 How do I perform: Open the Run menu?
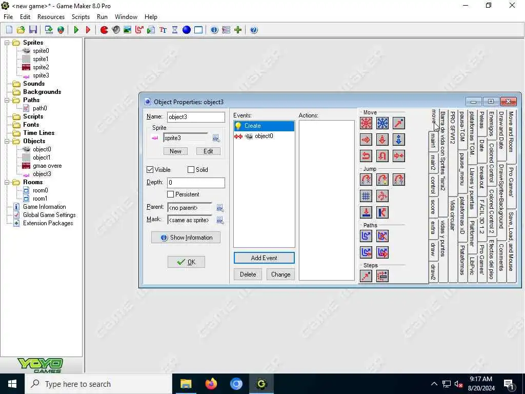click(102, 17)
